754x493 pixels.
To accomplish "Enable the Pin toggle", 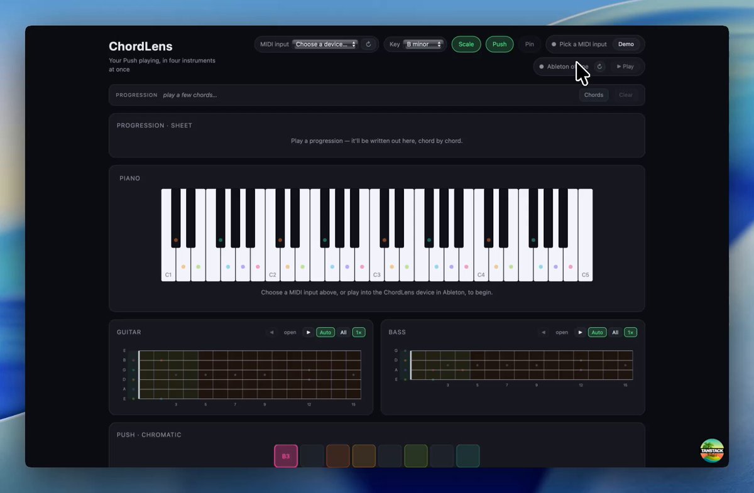I will 530,45.
